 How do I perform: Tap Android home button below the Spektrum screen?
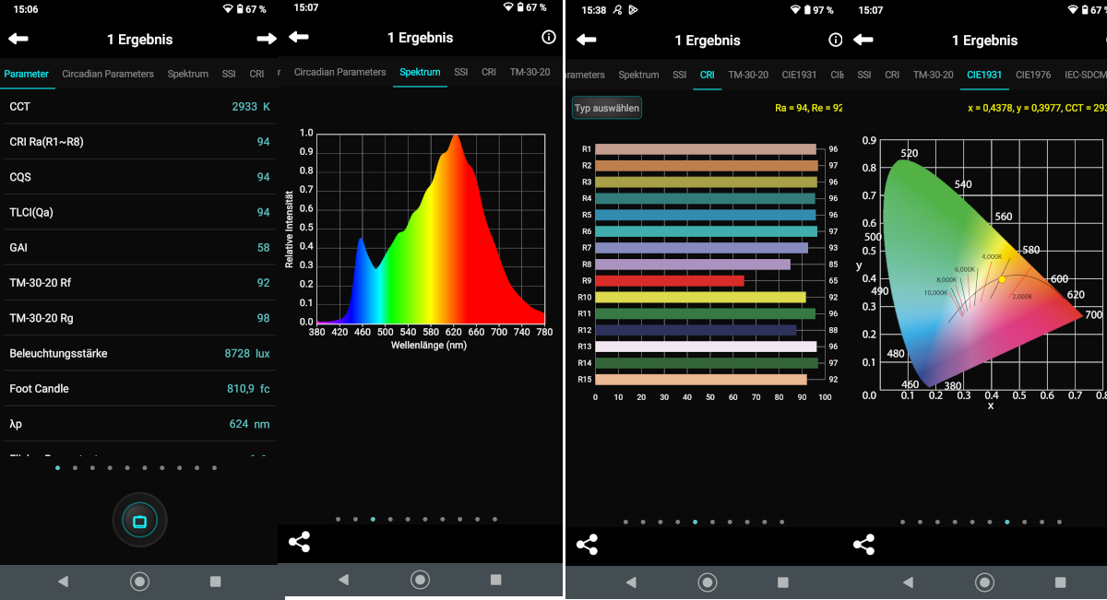(420, 580)
